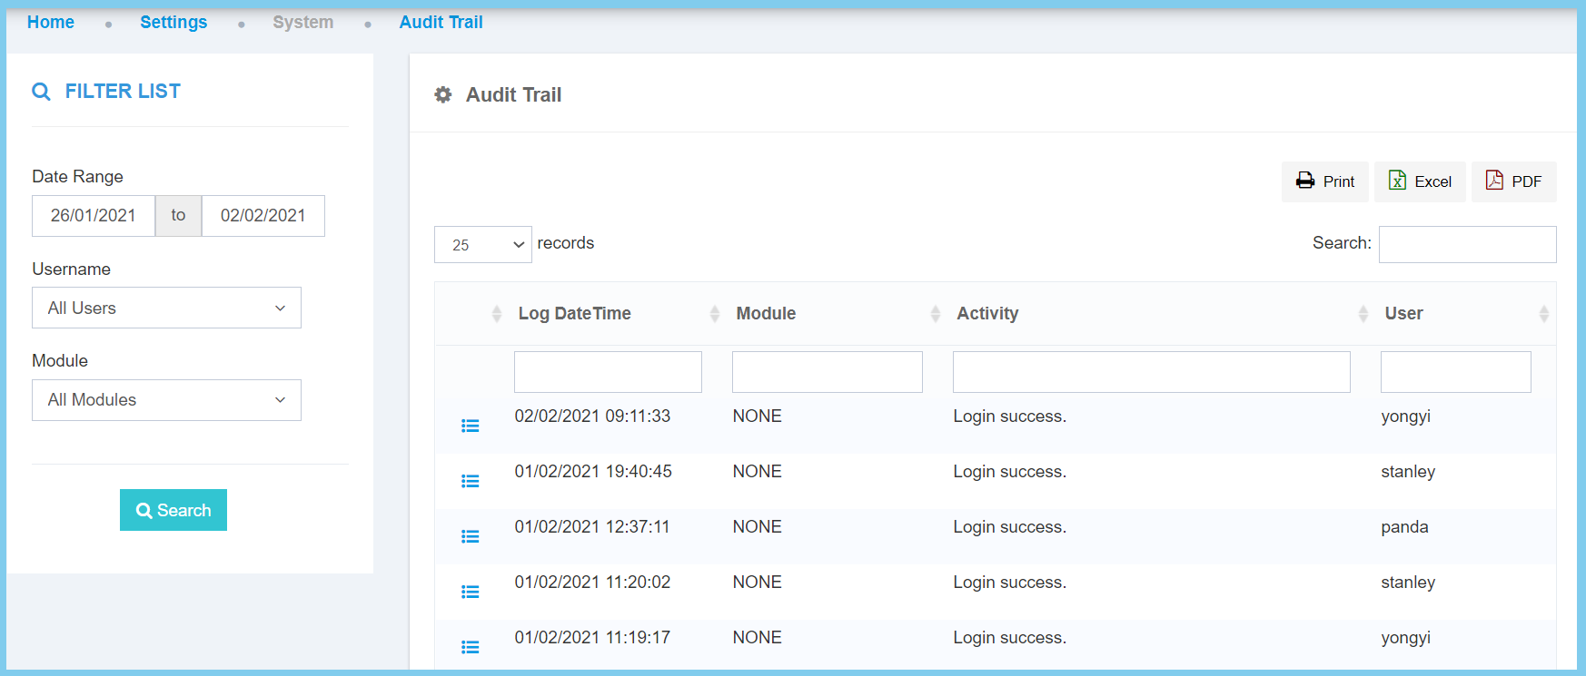Go to Home breadcrumb
The height and width of the screenshot is (676, 1586).
coord(51,22)
